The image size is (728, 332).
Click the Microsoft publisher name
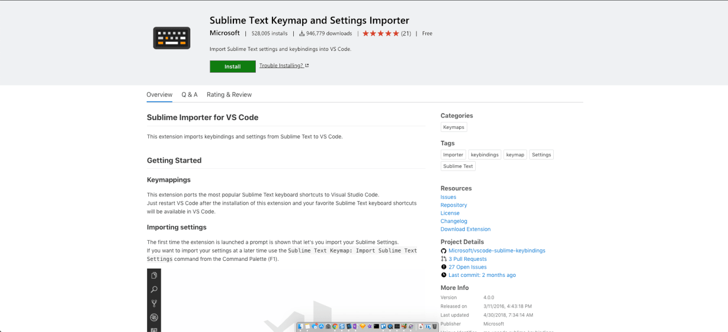[225, 33]
